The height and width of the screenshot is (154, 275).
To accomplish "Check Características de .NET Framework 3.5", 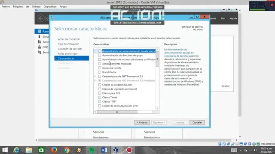I will [x=99, y=76].
